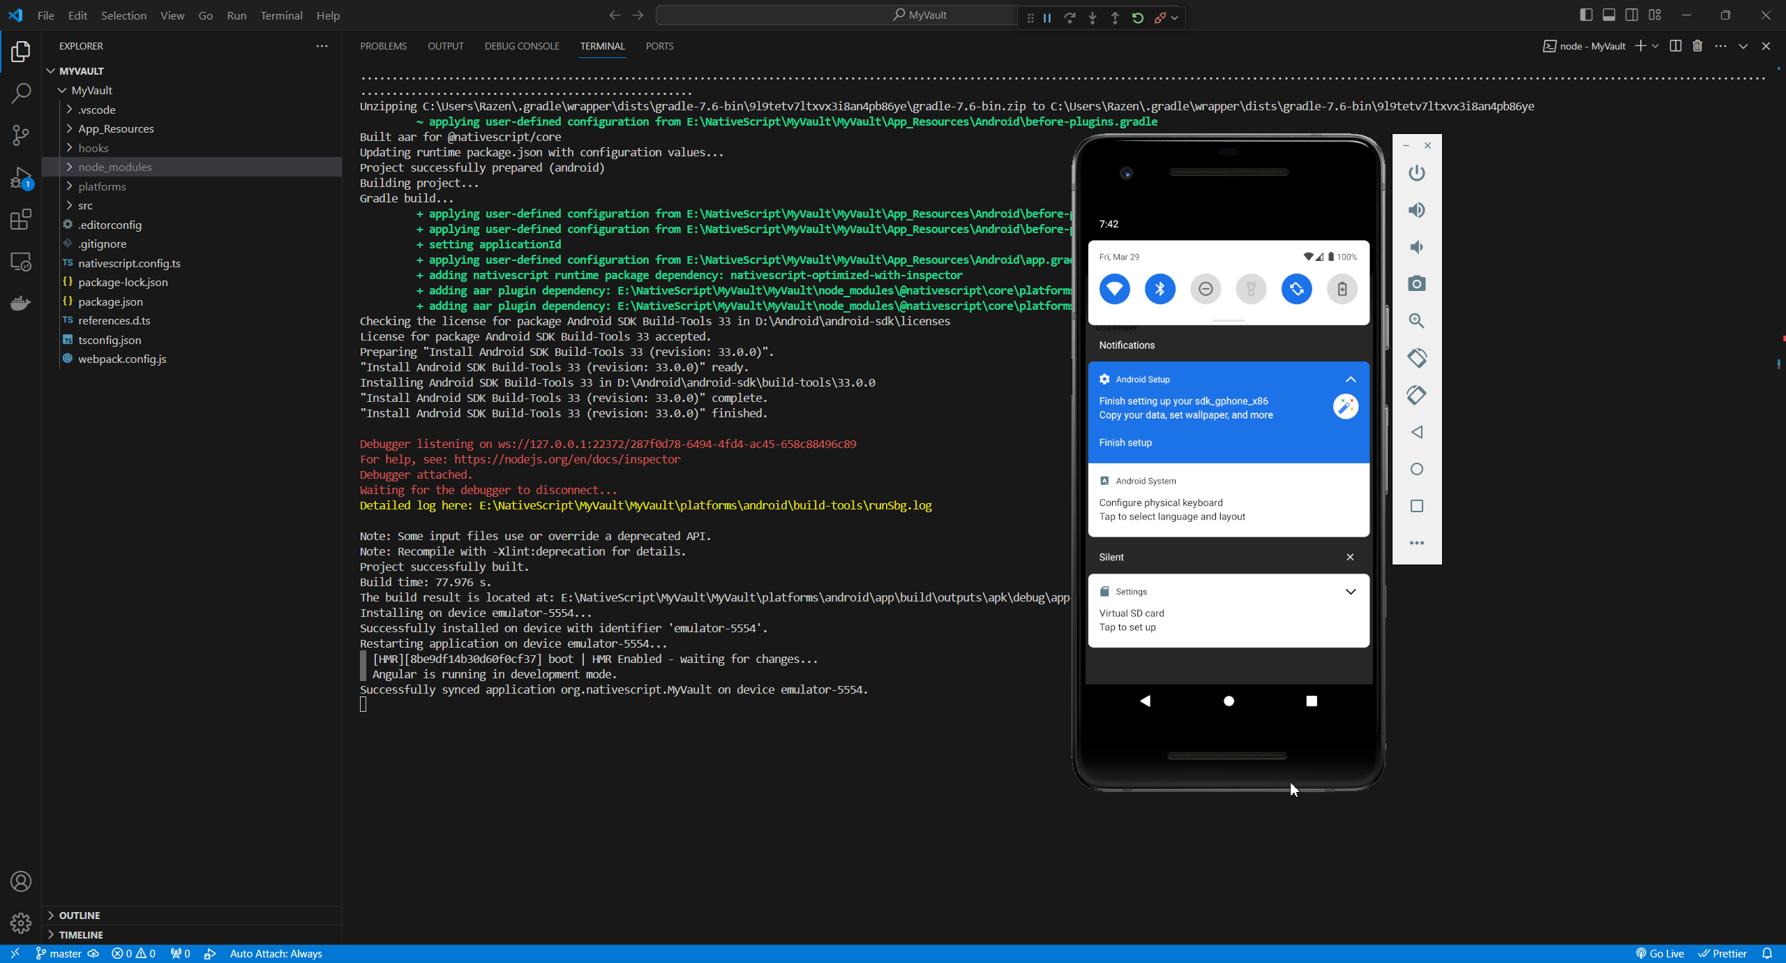This screenshot has width=1786, height=963.
Task: Step over in the debug toolbar
Action: pos(1070,18)
